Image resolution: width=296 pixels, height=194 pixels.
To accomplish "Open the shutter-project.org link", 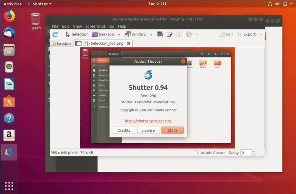I will 148,121.
